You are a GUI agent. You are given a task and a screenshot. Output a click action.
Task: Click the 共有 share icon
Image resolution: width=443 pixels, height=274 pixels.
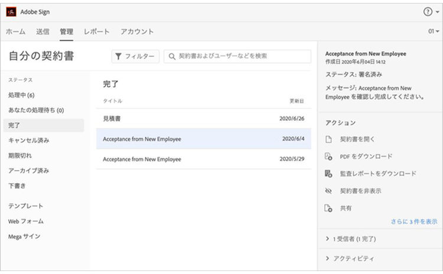(x=328, y=208)
